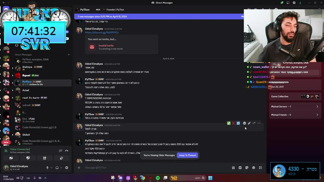Forward the hovered message

pos(254,123)
